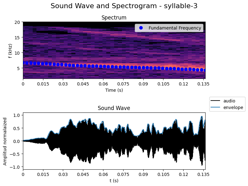Click the 't (s)' x-axis label of the sound wave

point(114,180)
